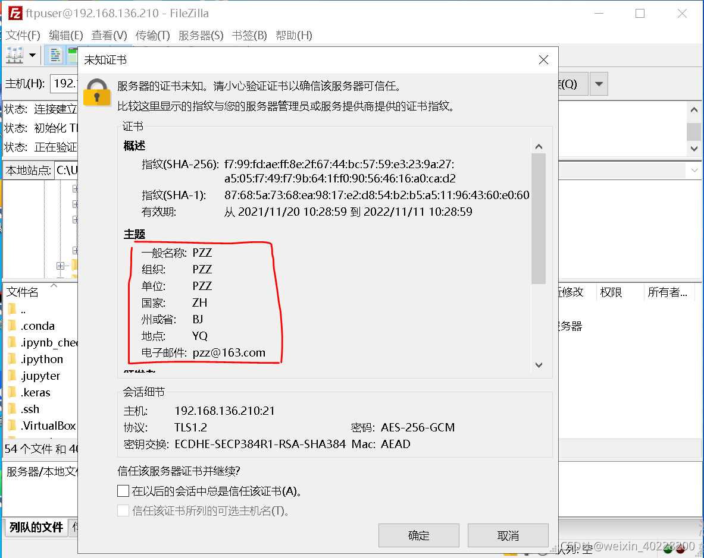704x558 pixels.
Task: Open the parent directory '..' folder
Action: [23, 309]
